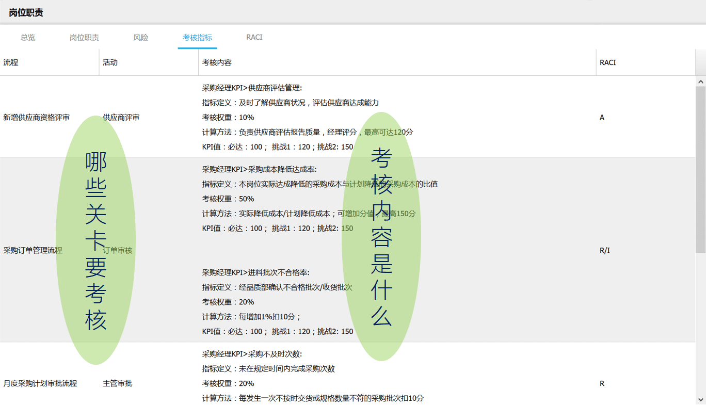Select the 考核指标 tab
This screenshot has width=707, height=406.
pyautogui.click(x=197, y=38)
